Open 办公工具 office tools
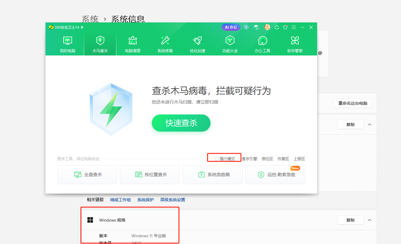Image resolution: width=401 pixels, height=244 pixels. coord(263,44)
